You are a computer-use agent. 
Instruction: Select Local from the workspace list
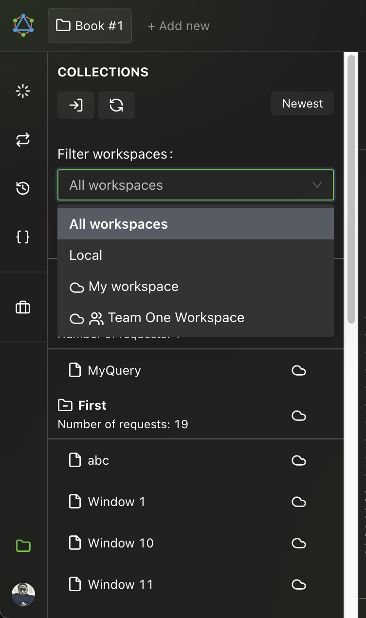point(86,255)
